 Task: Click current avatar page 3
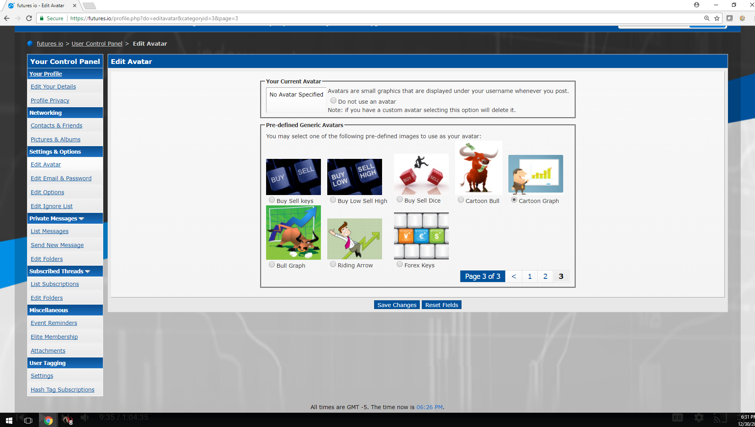click(x=561, y=276)
